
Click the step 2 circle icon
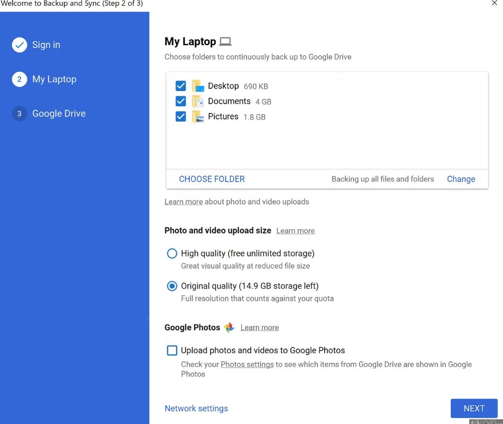click(20, 79)
